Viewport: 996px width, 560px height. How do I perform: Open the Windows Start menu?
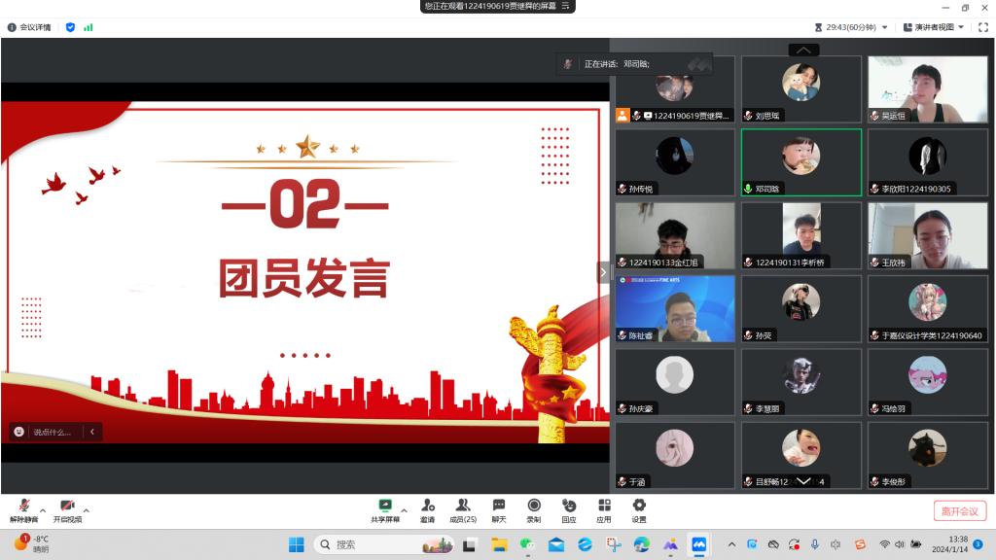click(296, 544)
